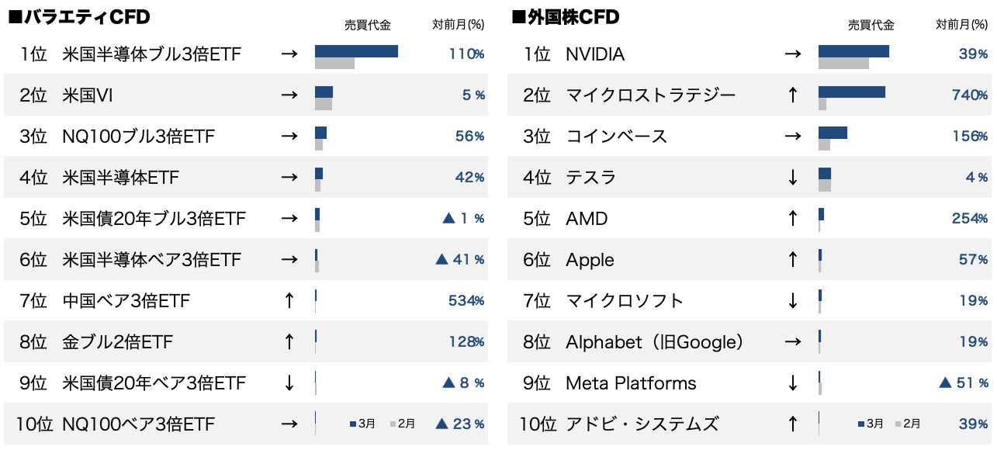Click the コインベース row label
Image resolution: width=997 pixels, height=450 pixels.
pos(616,137)
